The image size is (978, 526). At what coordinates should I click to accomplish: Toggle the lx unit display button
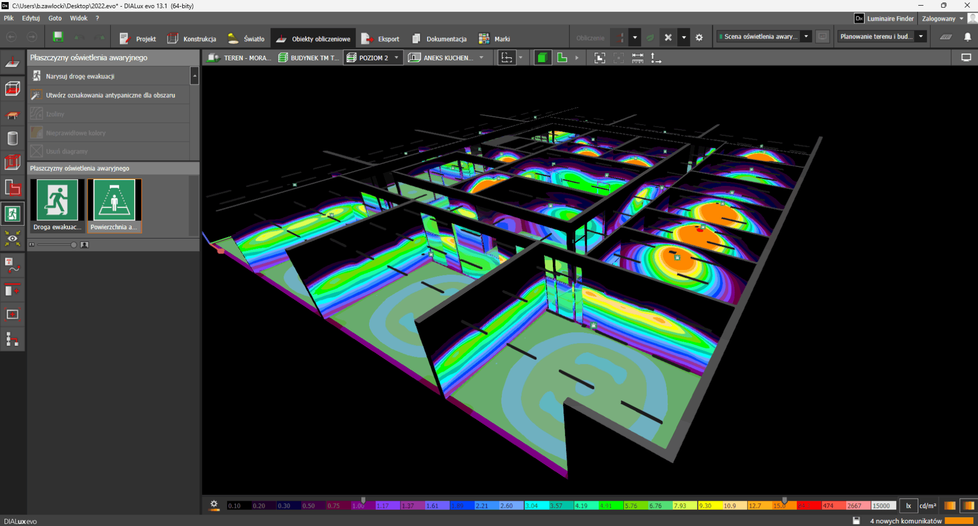tap(909, 506)
